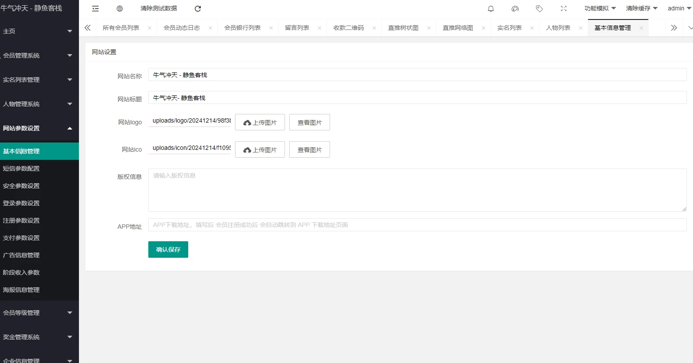Expand the 会员管理系统 sidebar section
This screenshot has width=693, height=363.
click(39, 55)
